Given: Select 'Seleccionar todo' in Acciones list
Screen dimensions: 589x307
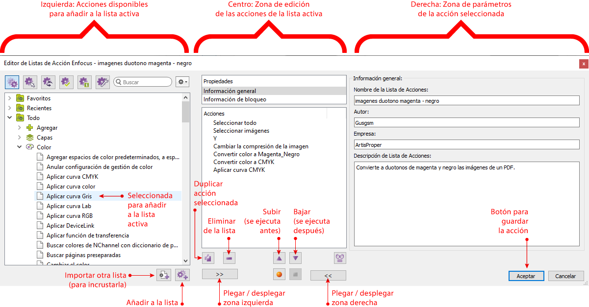Looking at the screenshot, I should point(235,123).
